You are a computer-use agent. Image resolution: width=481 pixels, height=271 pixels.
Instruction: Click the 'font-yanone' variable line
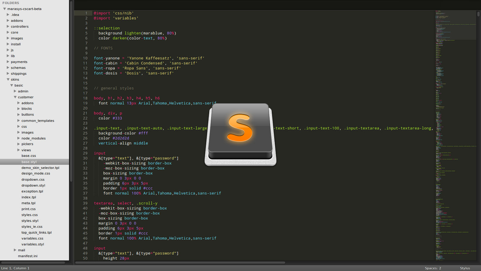pos(149,58)
